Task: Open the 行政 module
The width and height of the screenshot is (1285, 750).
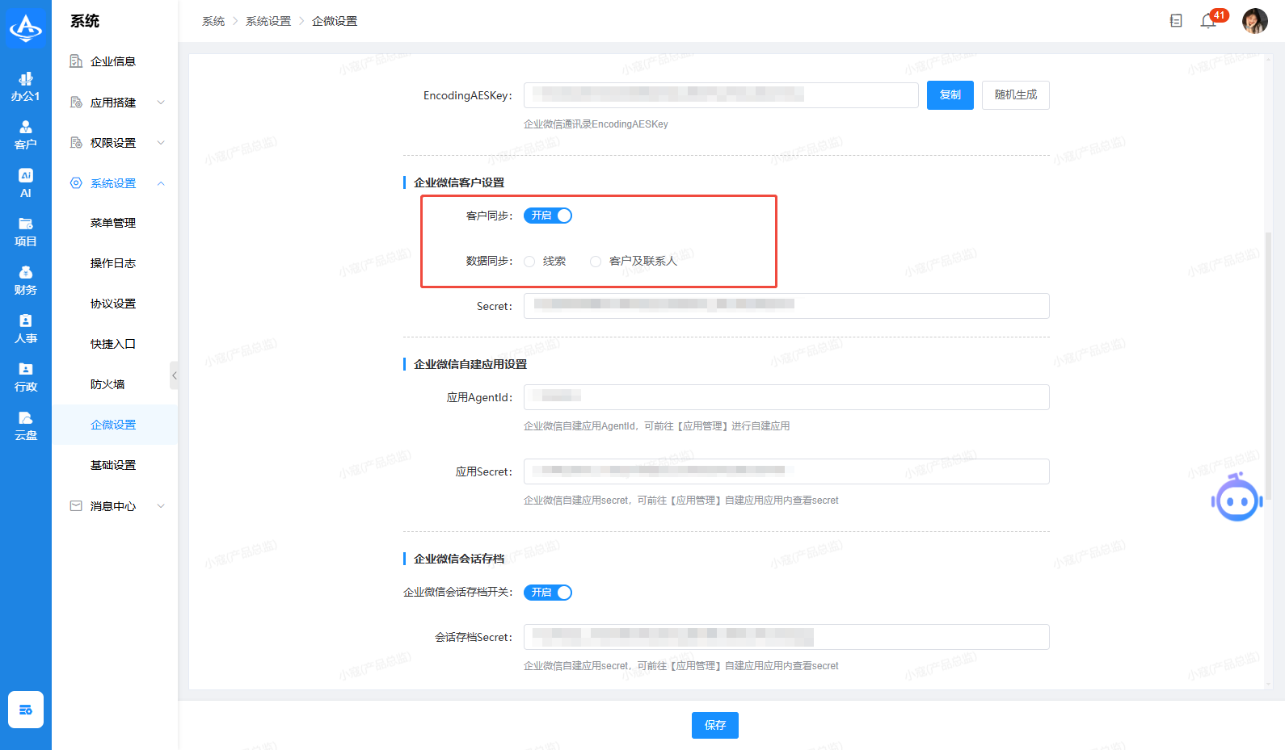Action: point(26,378)
